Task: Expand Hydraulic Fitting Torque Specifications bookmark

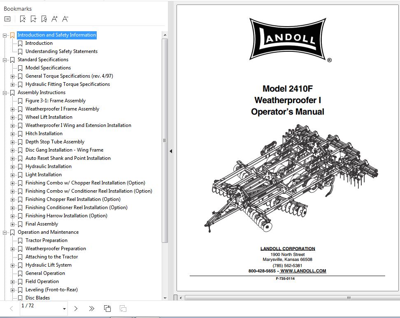Action: [12, 85]
